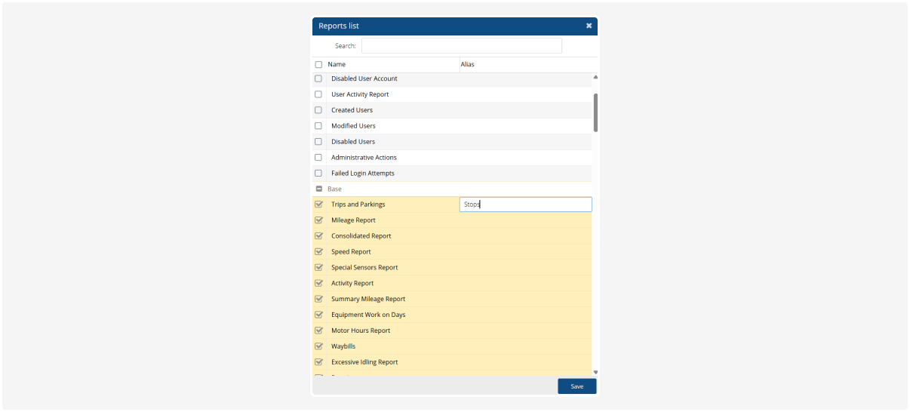
Task: Check the Disabled User Account report
Action: pyautogui.click(x=318, y=78)
